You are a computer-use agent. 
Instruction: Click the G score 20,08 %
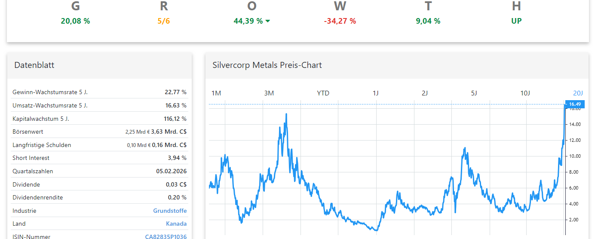[75, 21]
